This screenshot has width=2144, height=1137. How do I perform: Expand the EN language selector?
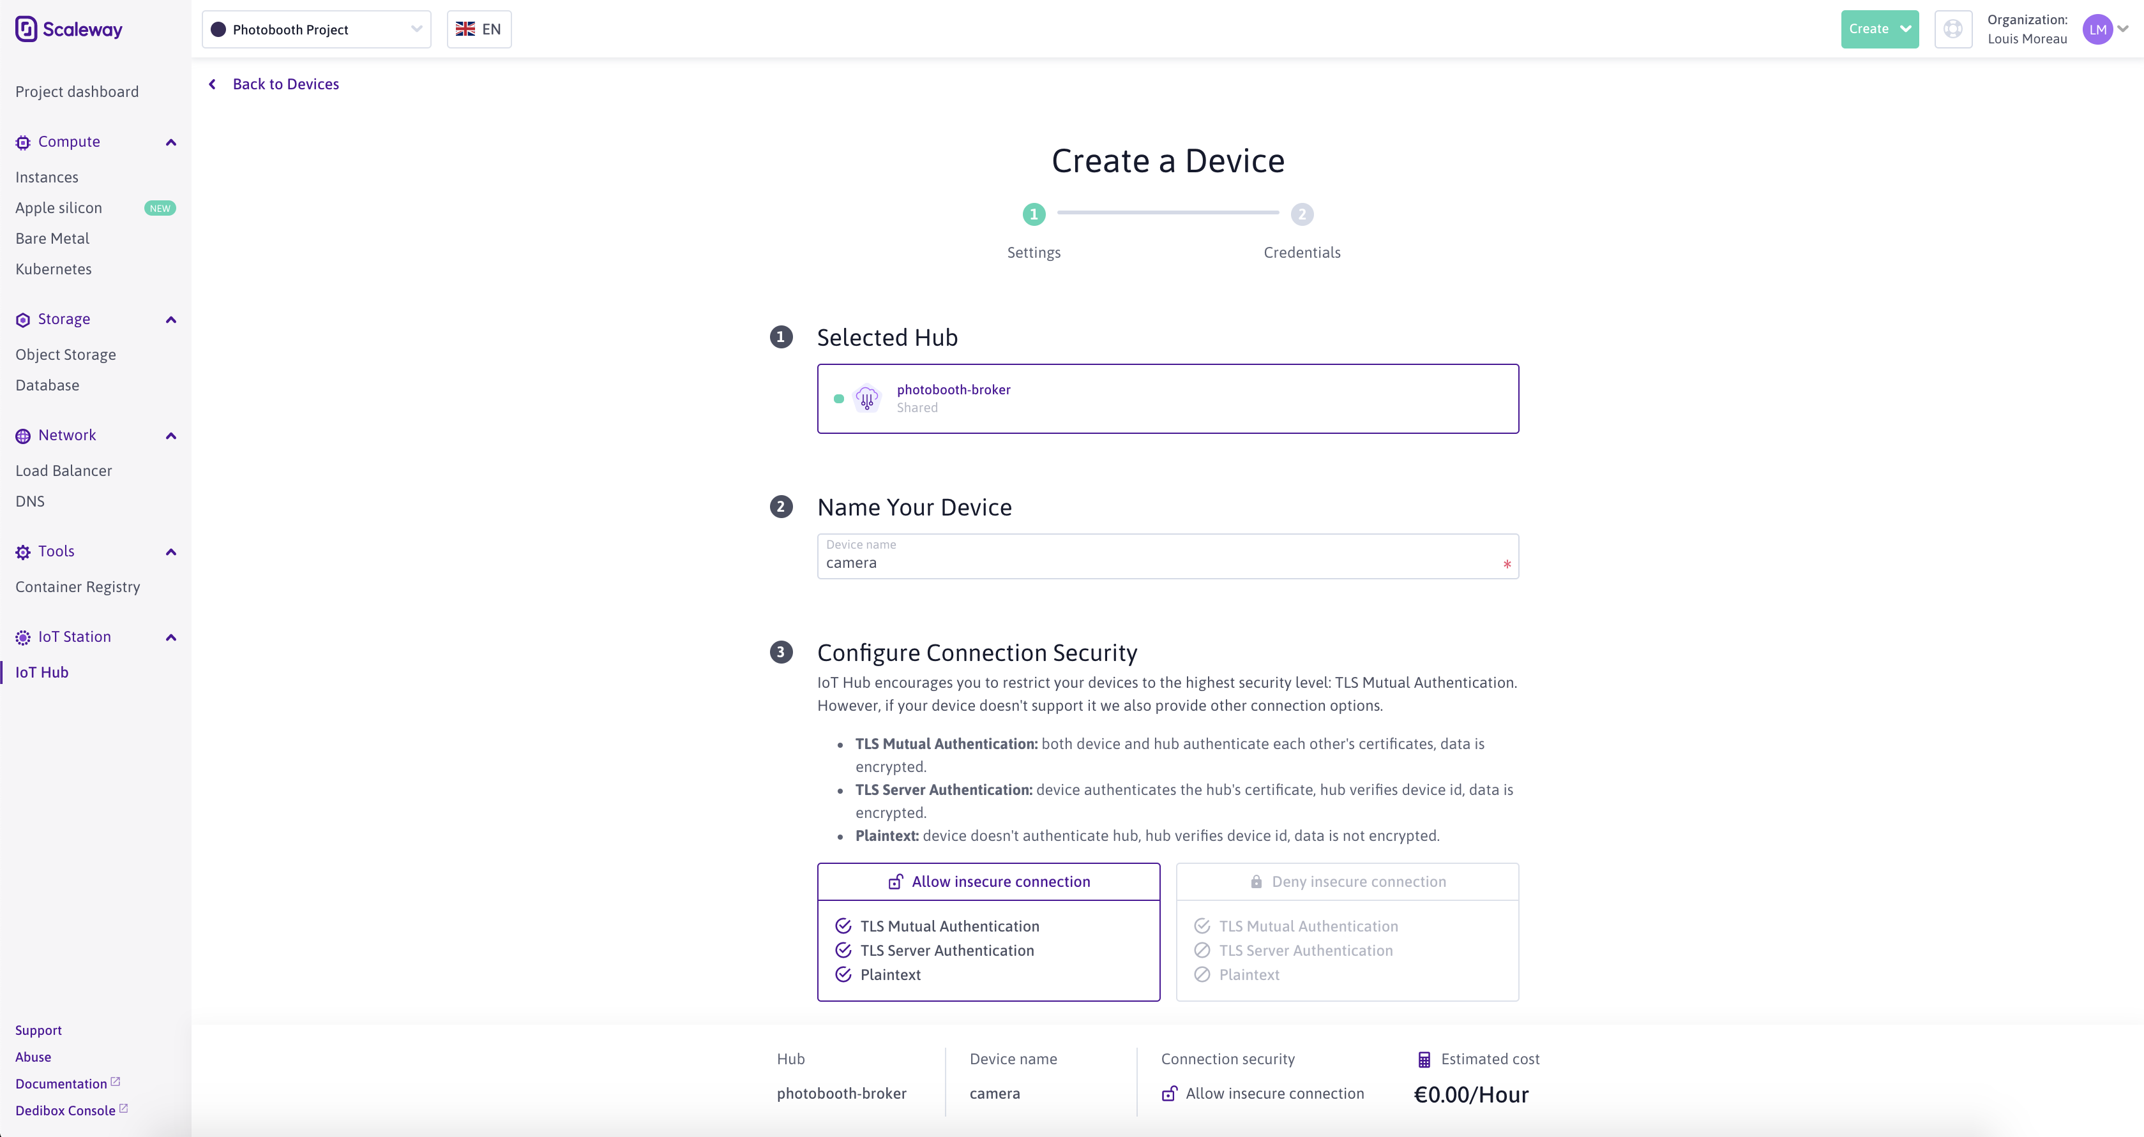[x=479, y=28]
